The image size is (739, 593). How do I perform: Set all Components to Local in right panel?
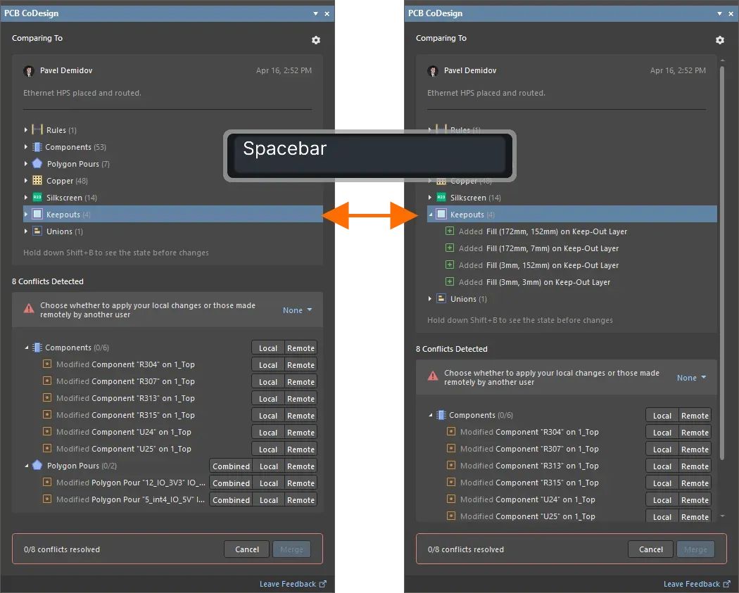pos(662,416)
